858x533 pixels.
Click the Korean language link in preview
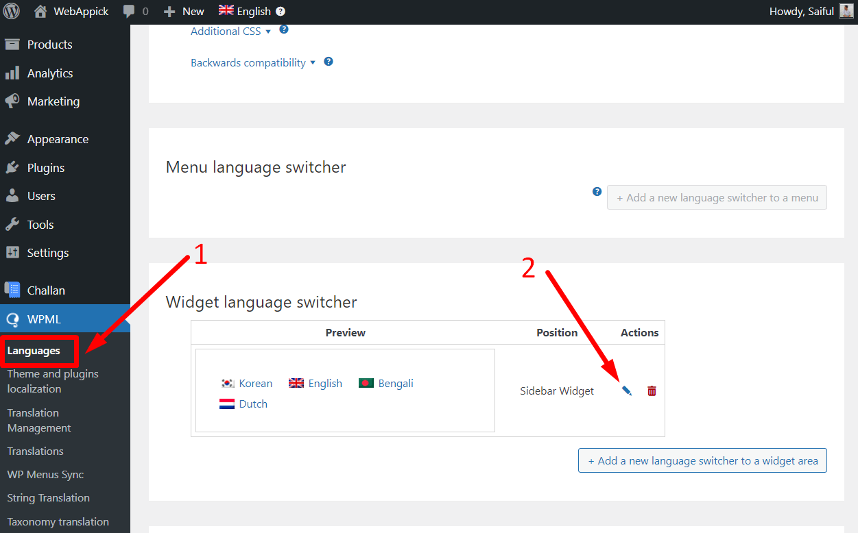pos(256,384)
